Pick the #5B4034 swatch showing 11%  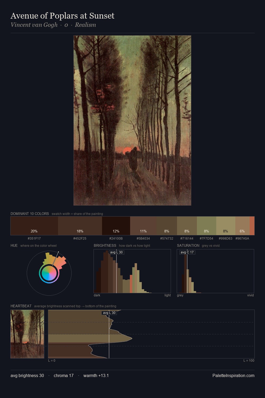click(143, 226)
